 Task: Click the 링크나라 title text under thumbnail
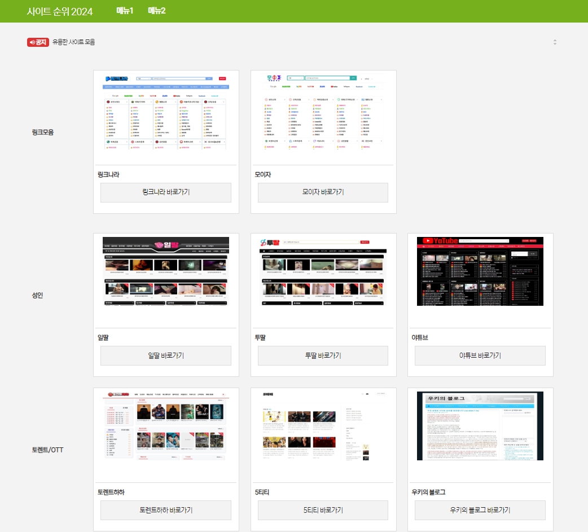point(108,174)
